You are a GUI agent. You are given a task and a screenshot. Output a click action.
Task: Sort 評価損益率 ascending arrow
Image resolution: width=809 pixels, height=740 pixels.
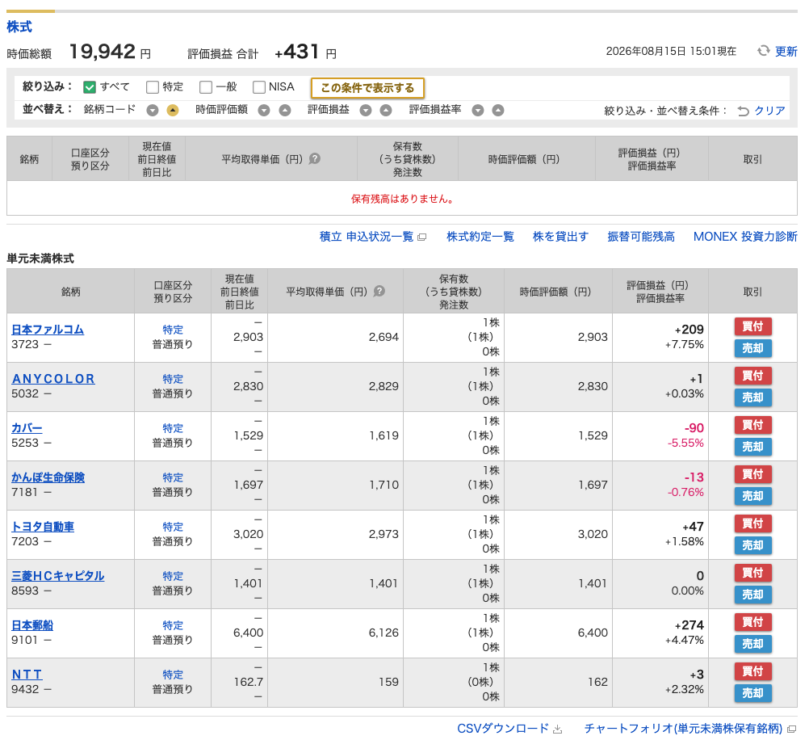[x=498, y=111]
